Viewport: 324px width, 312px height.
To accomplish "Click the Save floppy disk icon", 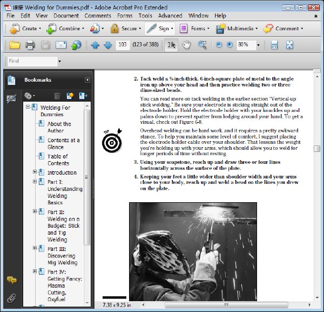I will [x=45, y=45].
